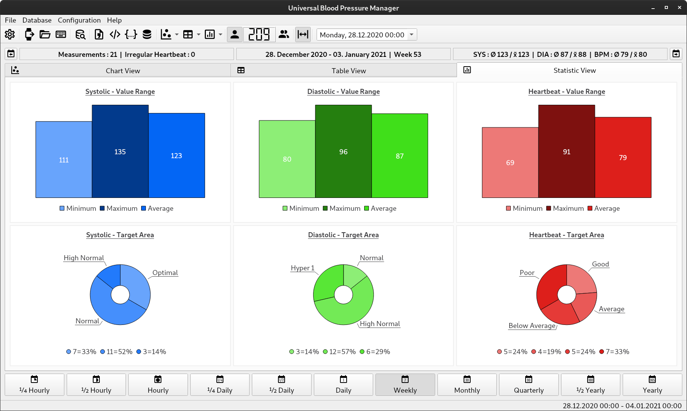This screenshot has width=687, height=411.
Task: Click the diastolic Maximum legend swatch
Action: (325, 208)
